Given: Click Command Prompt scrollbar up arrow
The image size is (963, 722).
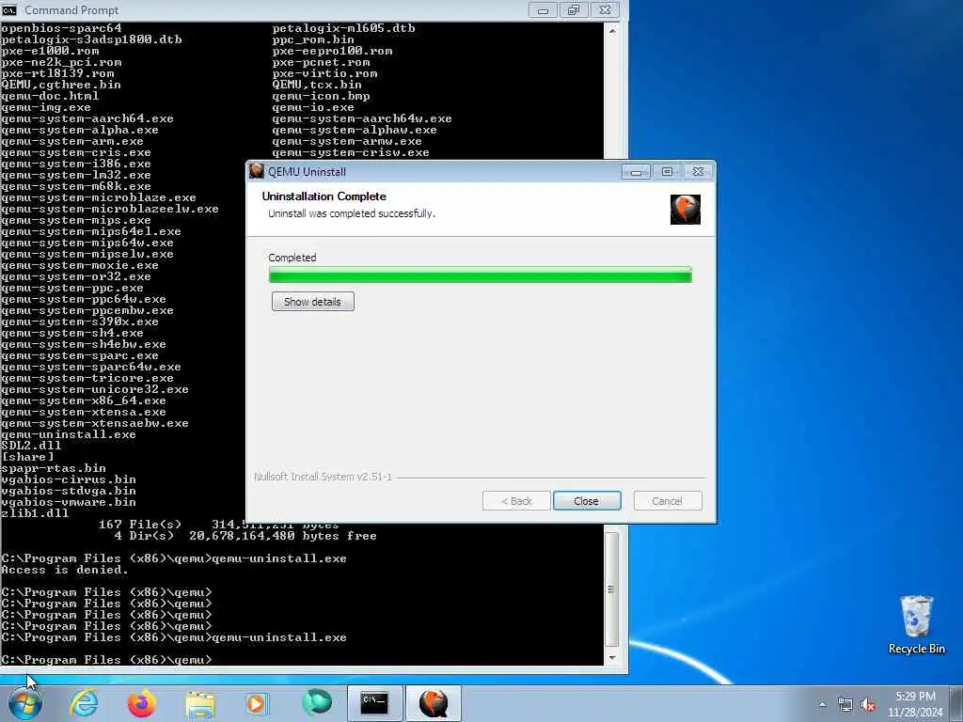Looking at the screenshot, I should [611, 30].
